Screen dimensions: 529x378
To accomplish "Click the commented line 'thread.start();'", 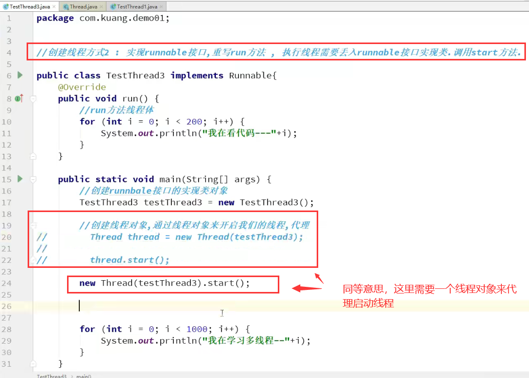I will click(129, 260).
